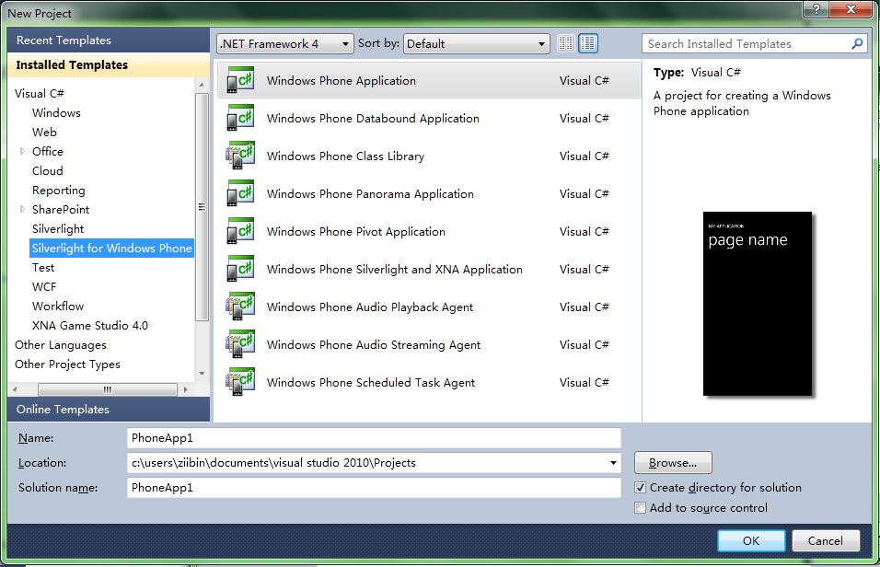Click the tree scroll left arrow
880x567 pixels.
(15, 389)
